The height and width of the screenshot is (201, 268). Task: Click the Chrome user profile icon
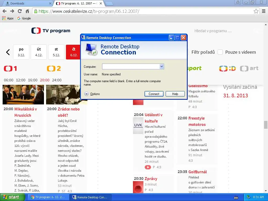(238, 2)
